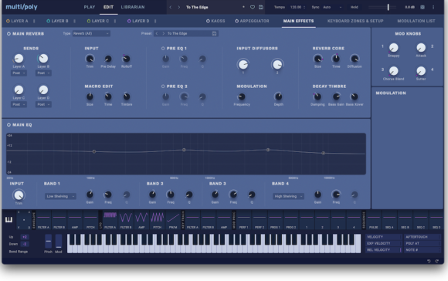Click the redo arrow
Viewport: 448px width, 281px height.
click(437, 261)
